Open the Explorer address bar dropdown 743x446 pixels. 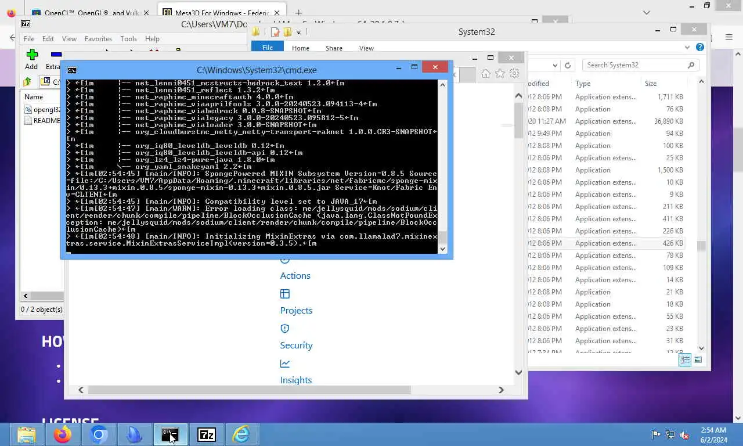(x=555, y=65)
